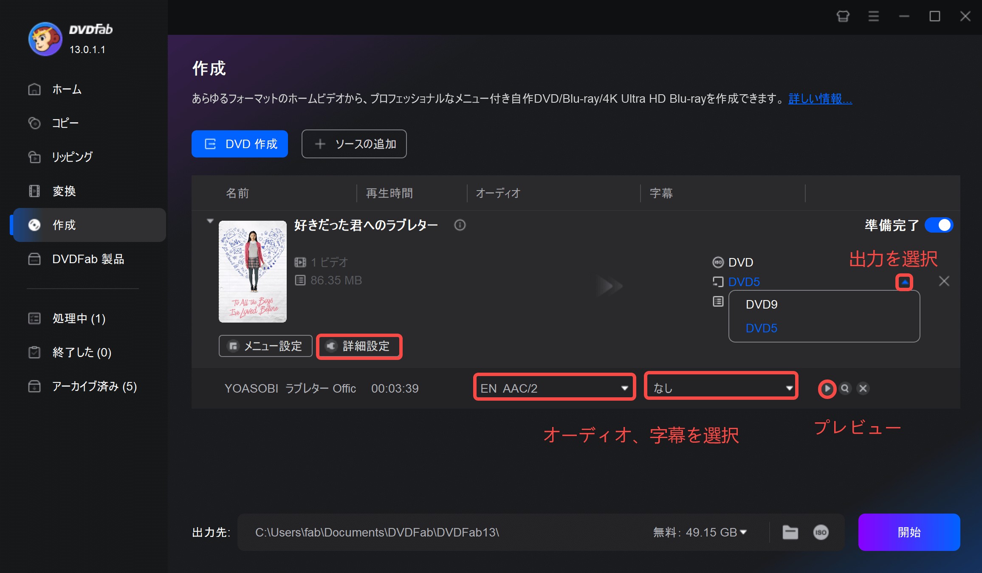The height and width of the screenshot is (573, 982).
Task: Click the movie poster thumbnail
Action: coord(253,272)
